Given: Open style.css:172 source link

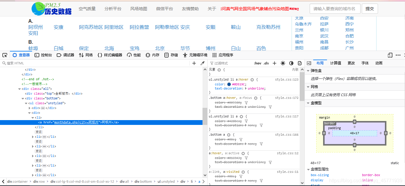Looking at the screenshot, I should point(287,98).
